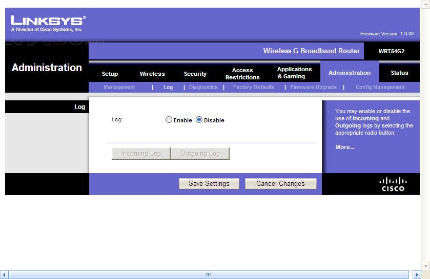Click the Log section heading in sidebar
430x279 pixels.
79,107
